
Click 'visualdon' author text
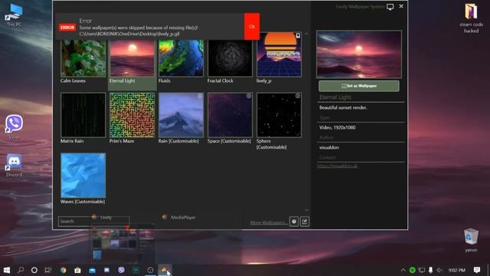[x=328, y=147]
